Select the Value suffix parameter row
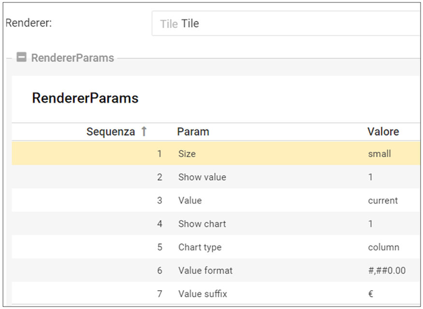The image size is (423, 309). click(203, 294)
